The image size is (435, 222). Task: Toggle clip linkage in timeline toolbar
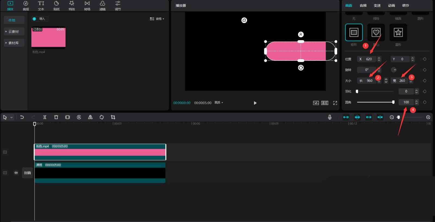(369, 117)
